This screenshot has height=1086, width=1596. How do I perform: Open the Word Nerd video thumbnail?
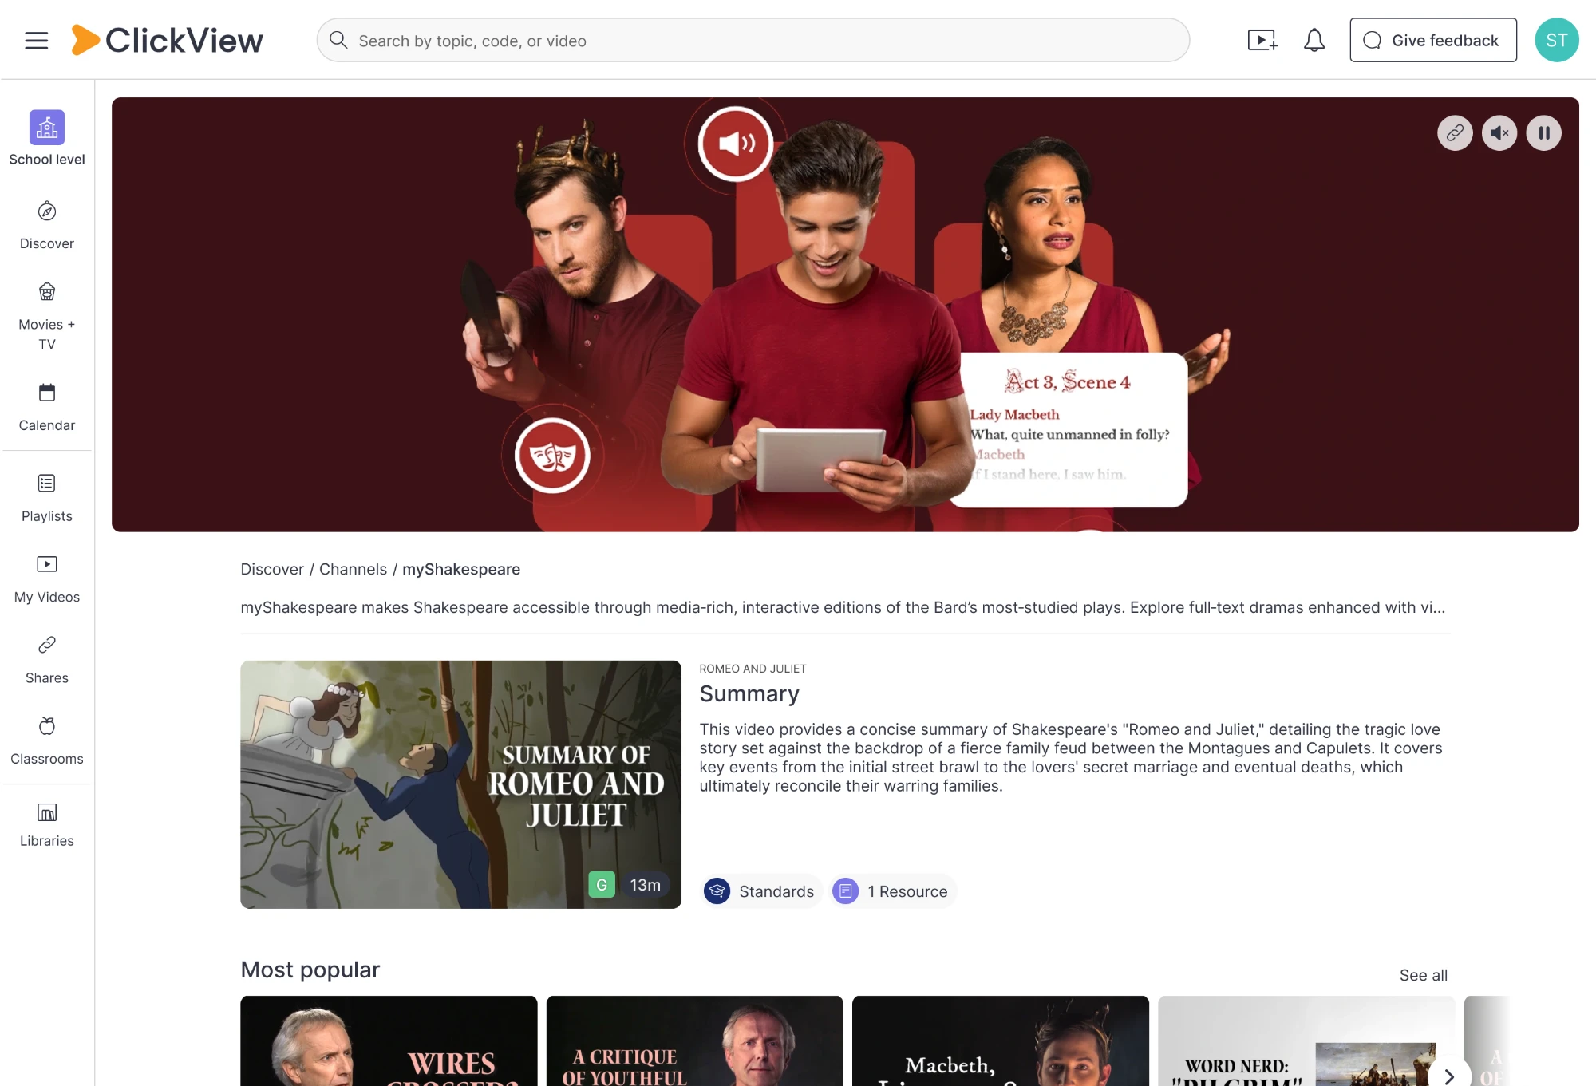tap(1306, 1041)
